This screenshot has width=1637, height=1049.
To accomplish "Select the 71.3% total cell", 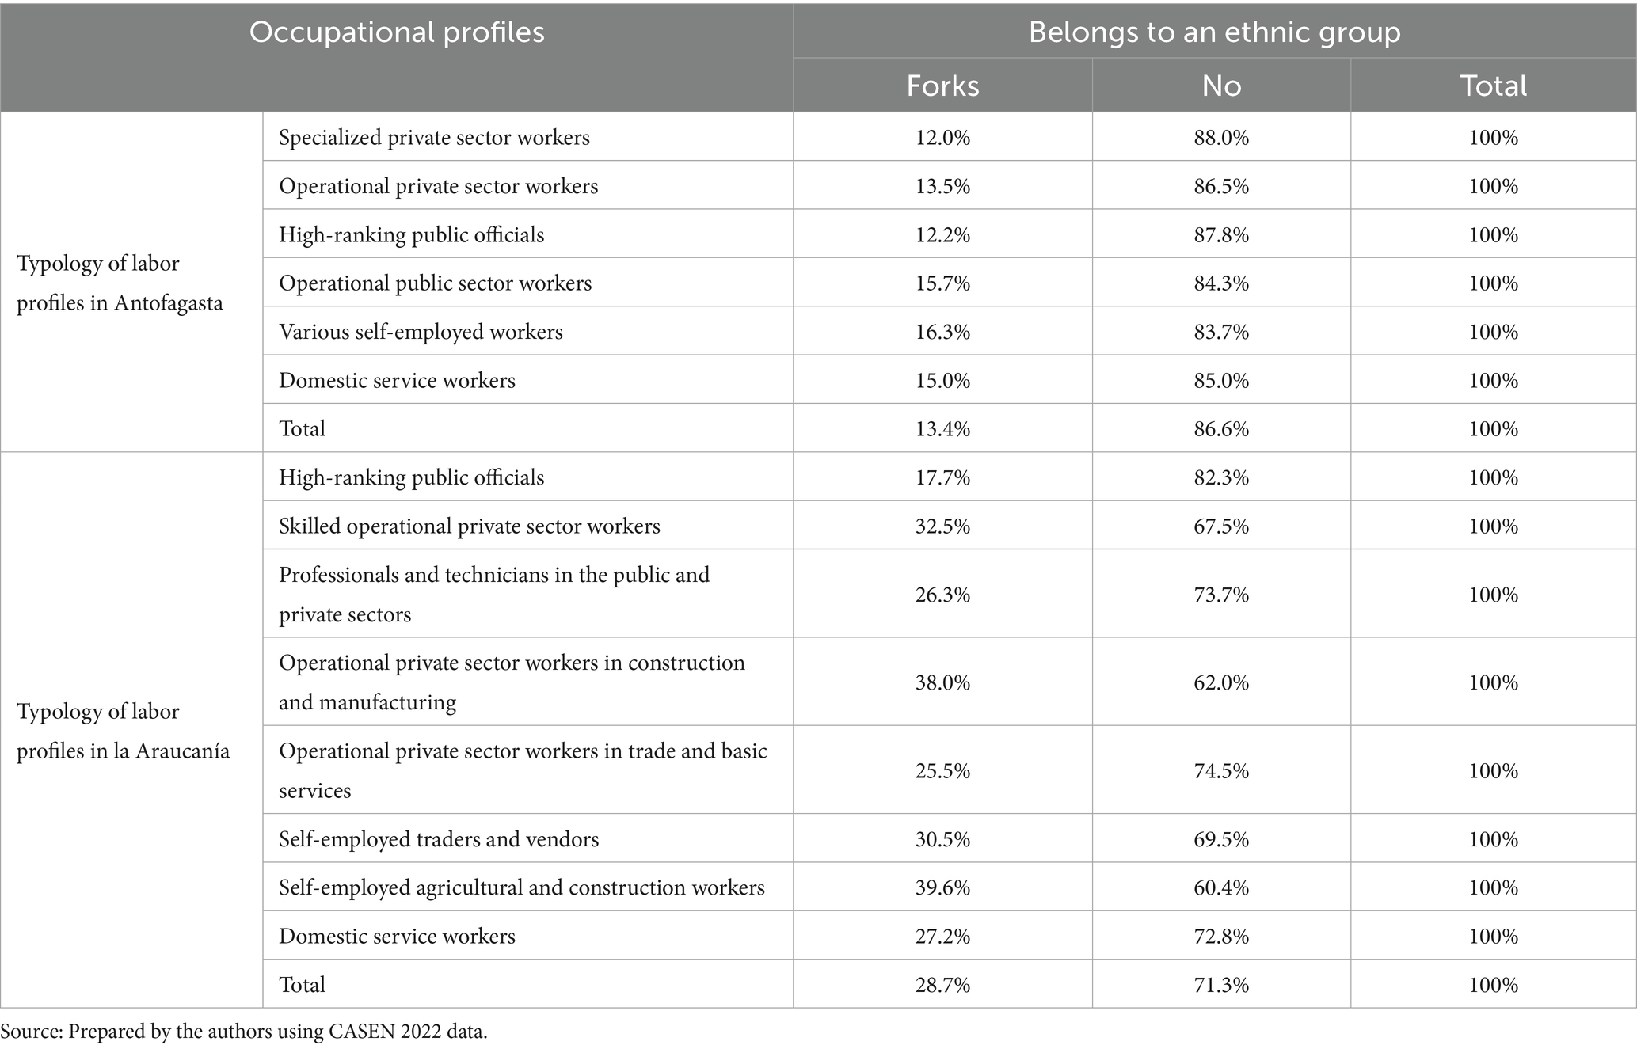I will (x=1221, y=985).
